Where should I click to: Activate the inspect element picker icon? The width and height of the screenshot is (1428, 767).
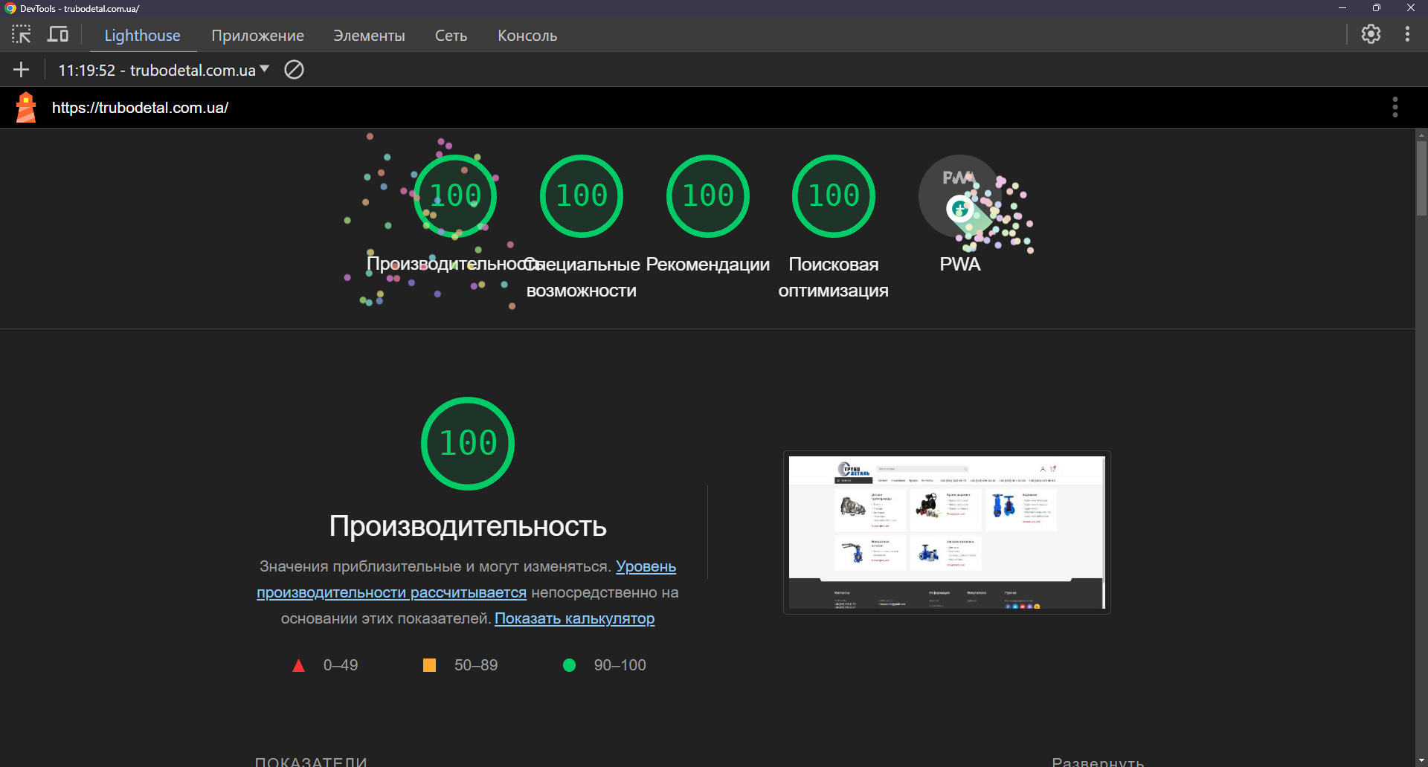click(x=21, y=34)
